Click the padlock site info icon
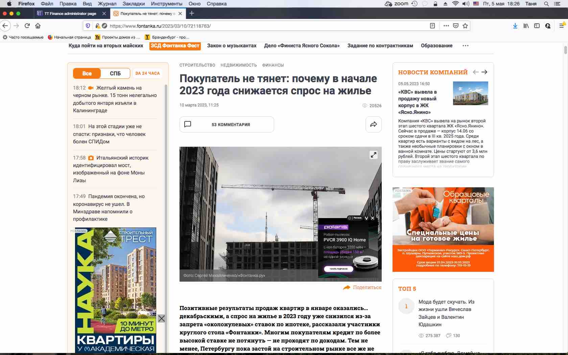This screenshot has width=568, height=355. coord(97,26)
